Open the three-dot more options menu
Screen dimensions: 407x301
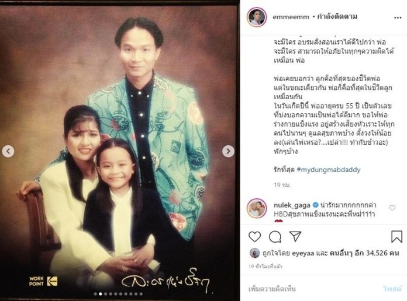click(x=398, y=17)
